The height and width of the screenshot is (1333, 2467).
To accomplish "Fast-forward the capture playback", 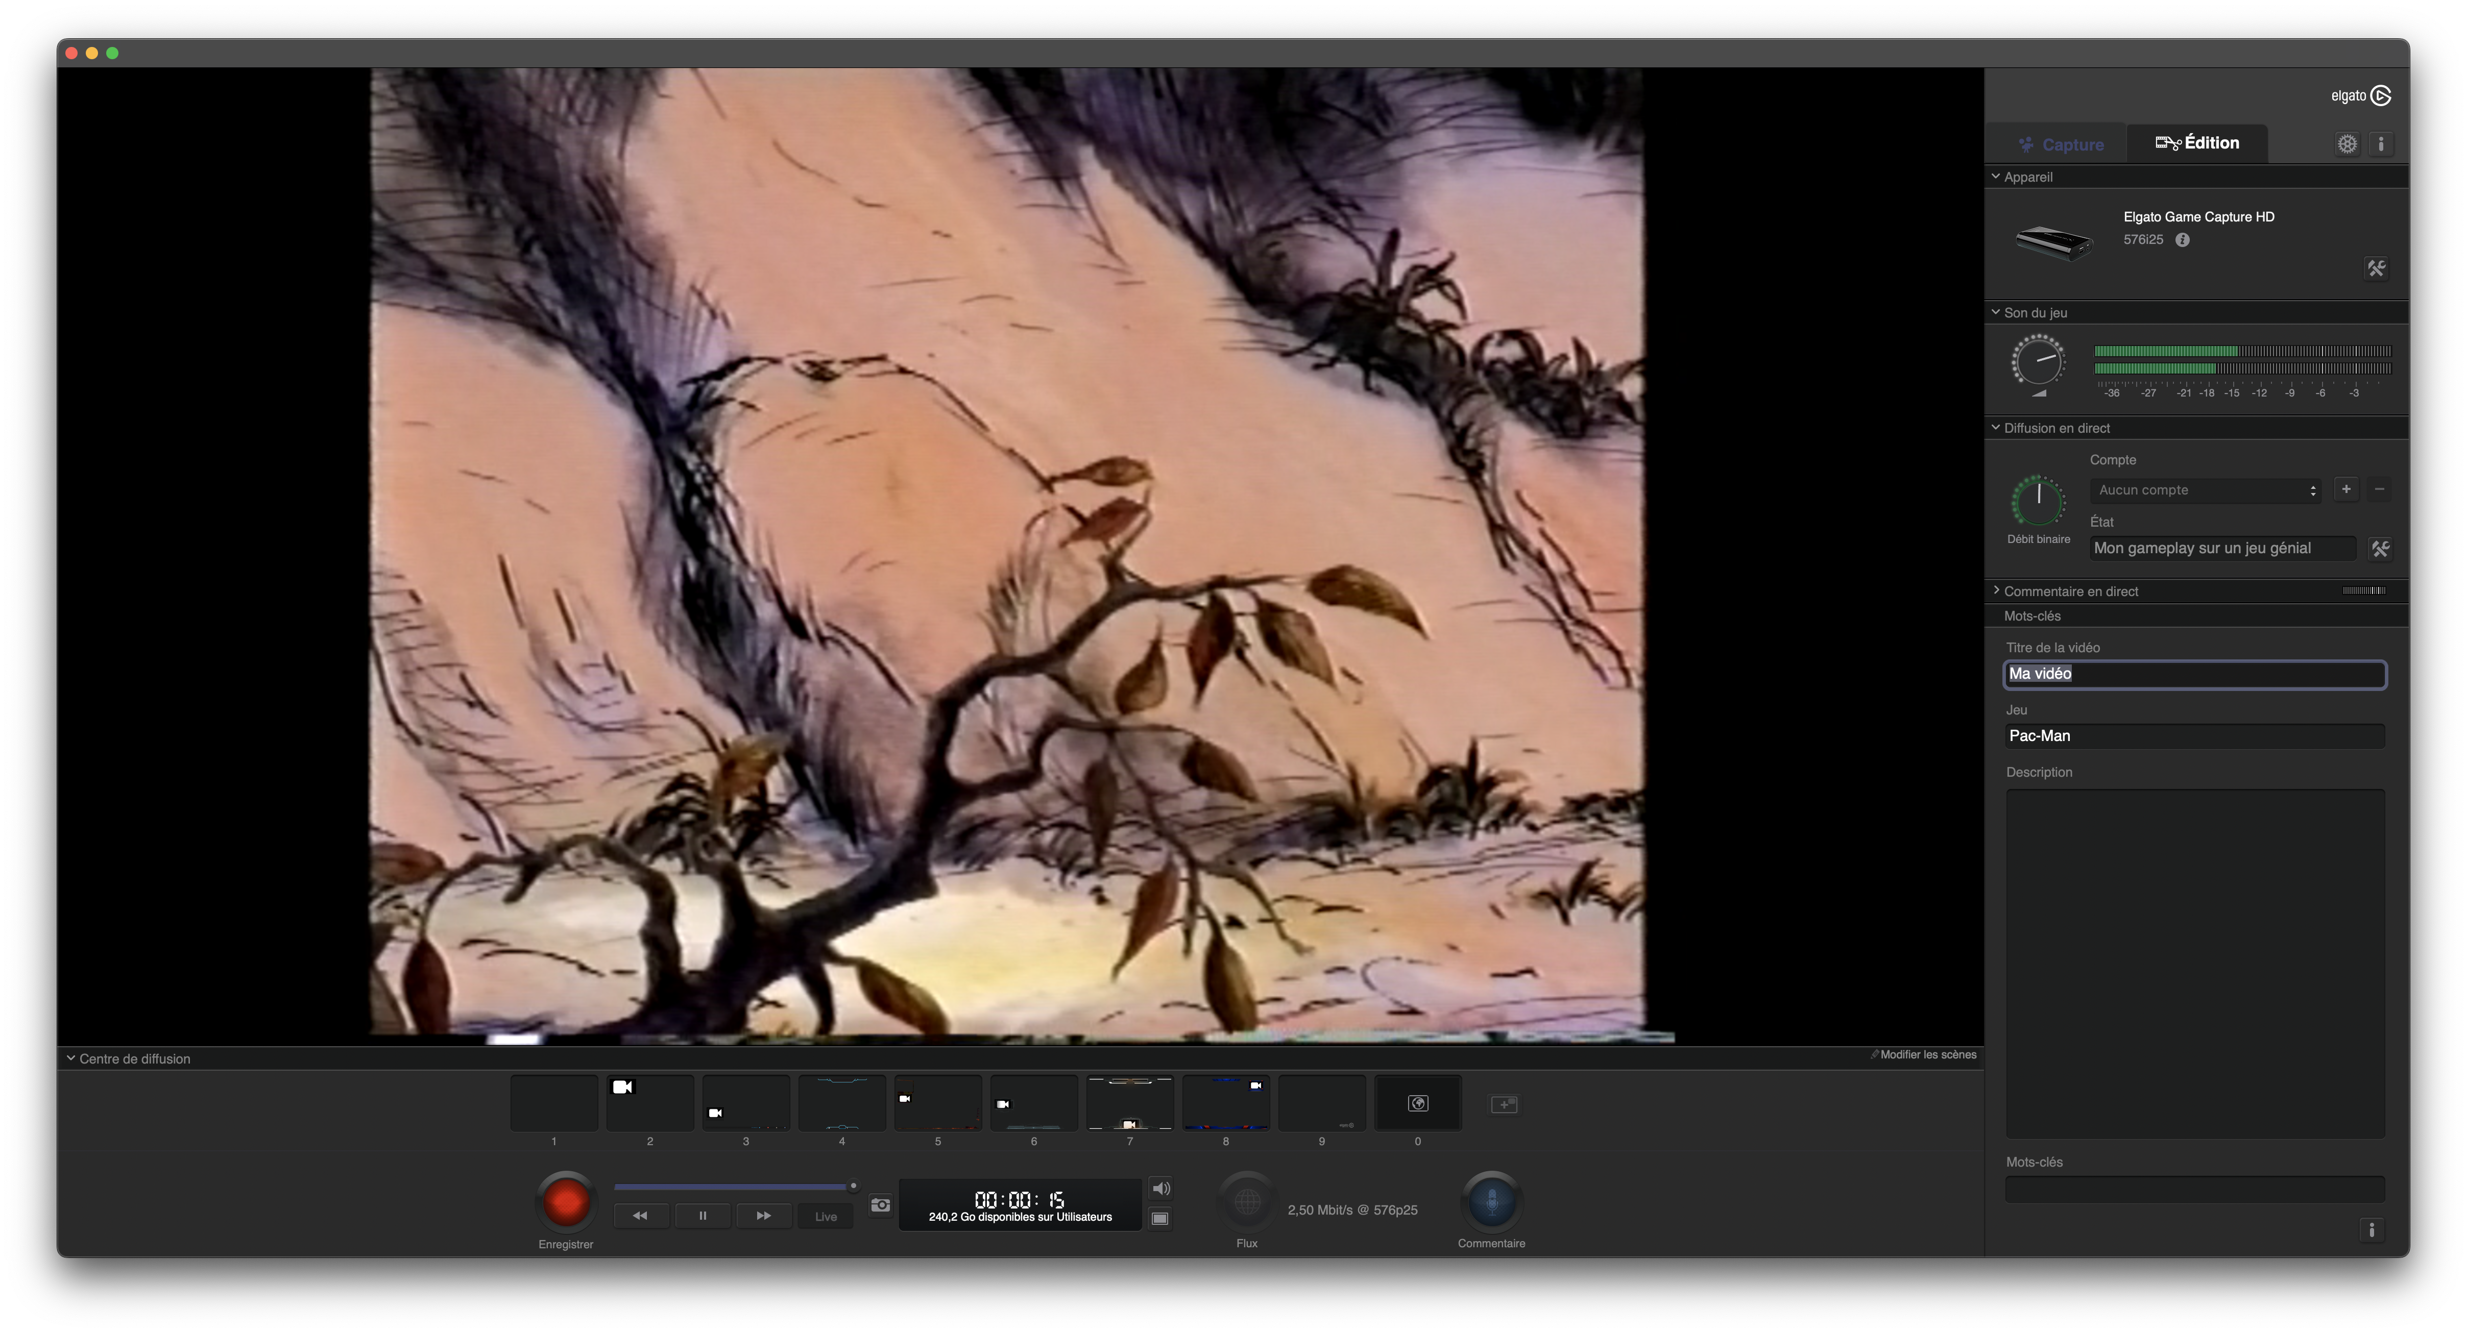I will pos(763,1216).
